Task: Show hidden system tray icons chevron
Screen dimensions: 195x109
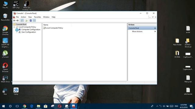Action: coord(157,106)
